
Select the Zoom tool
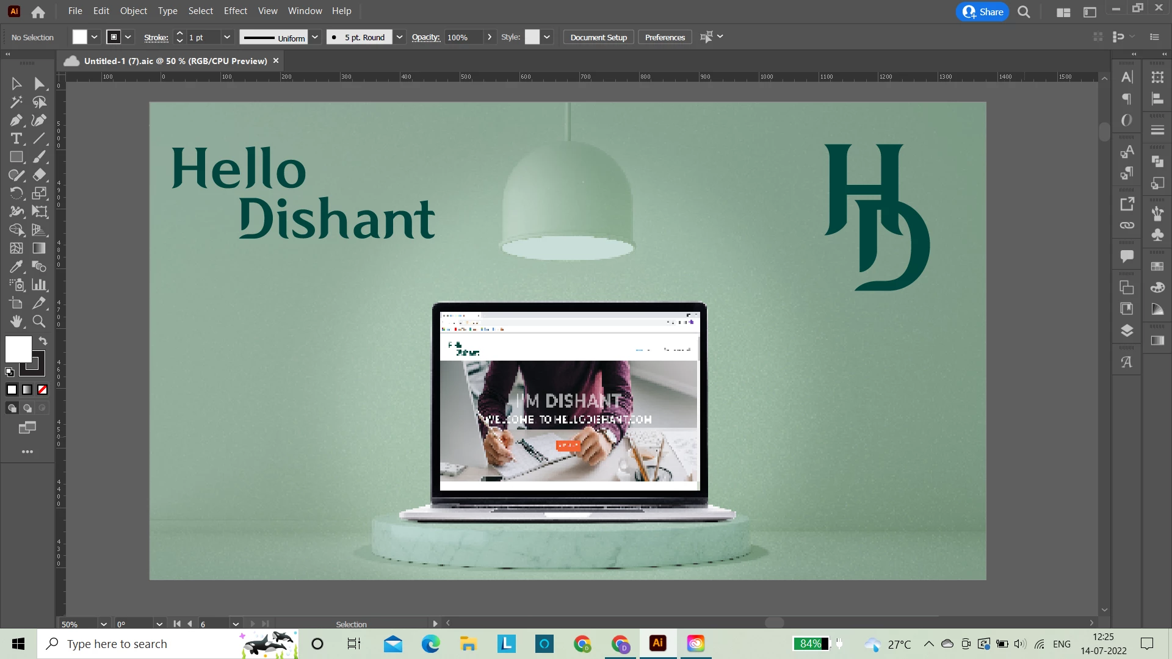(x=39, y=322)
